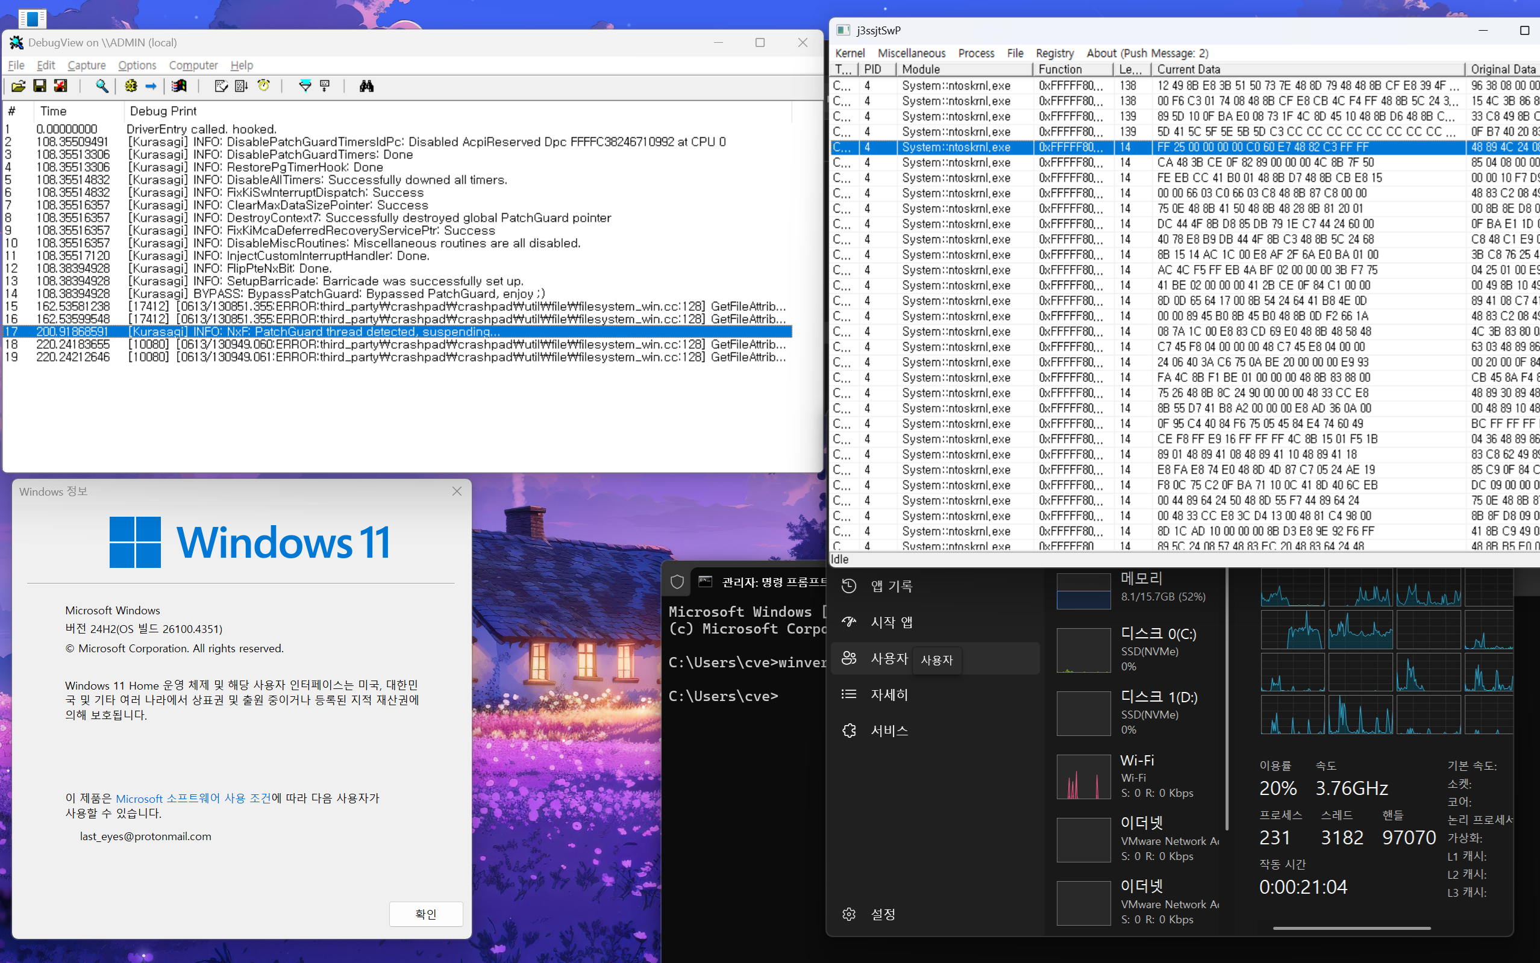Open 자세히 in Task Manager sidebar
Viewport: 1540px width, 963px height.
[x=935, y=695]
